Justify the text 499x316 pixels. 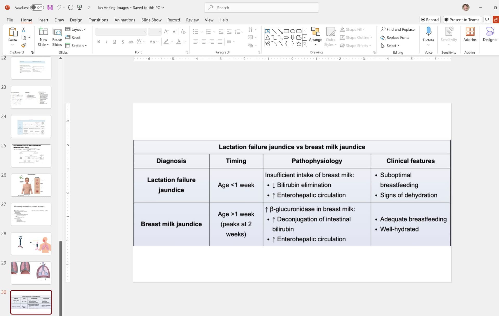220,42
